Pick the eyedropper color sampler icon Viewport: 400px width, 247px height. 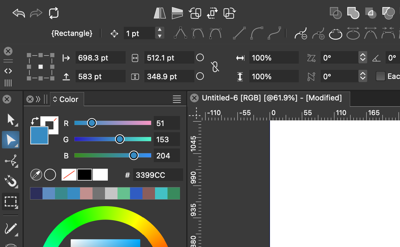tap(36, 175)
